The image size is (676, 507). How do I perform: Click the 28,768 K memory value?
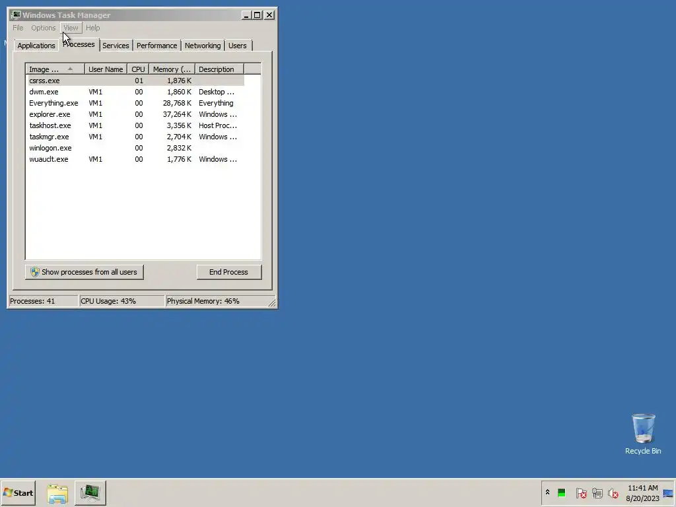coord(177,103)
